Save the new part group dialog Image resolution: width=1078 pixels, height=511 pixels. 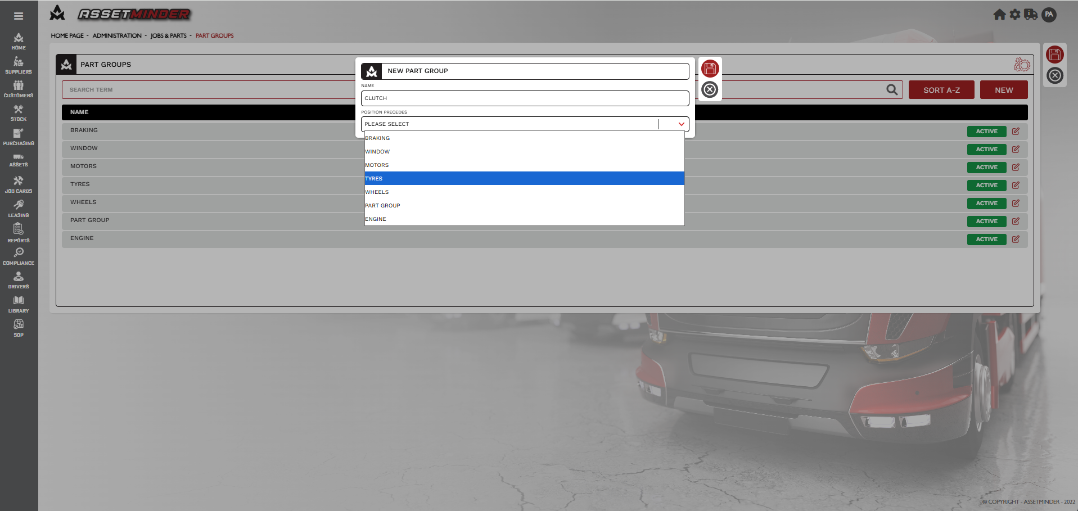point(710,69)
